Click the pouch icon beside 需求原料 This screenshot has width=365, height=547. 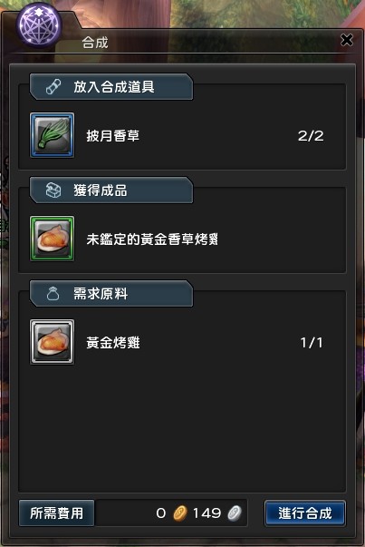[x=53, y=294]
